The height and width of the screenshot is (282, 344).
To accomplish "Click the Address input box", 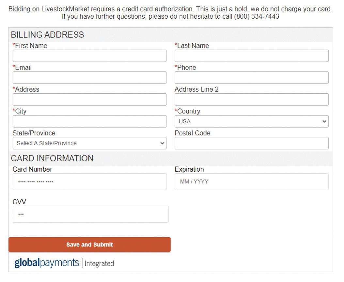I will coord(89,100).
